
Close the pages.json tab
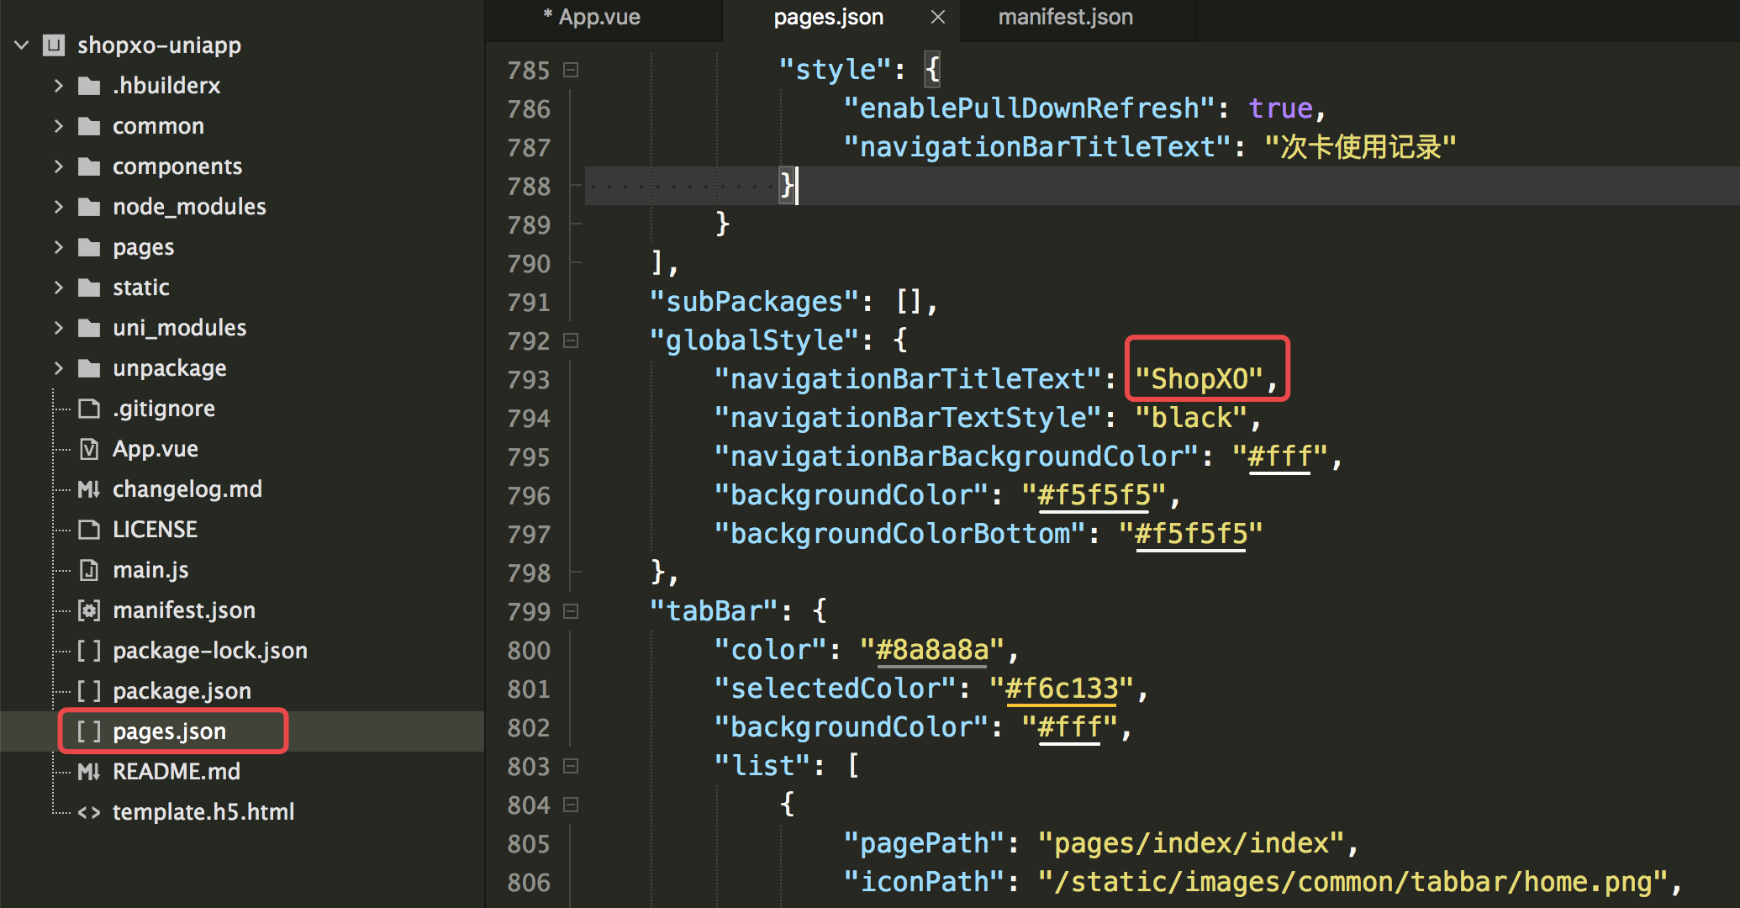click(x=938, y=17)
